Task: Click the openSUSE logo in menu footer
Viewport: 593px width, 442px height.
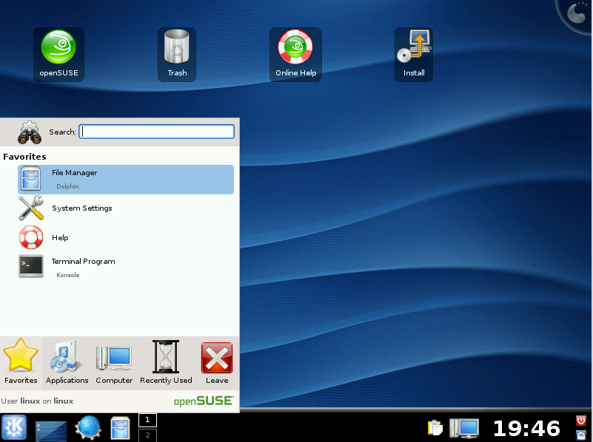Action: pos(204,401)
